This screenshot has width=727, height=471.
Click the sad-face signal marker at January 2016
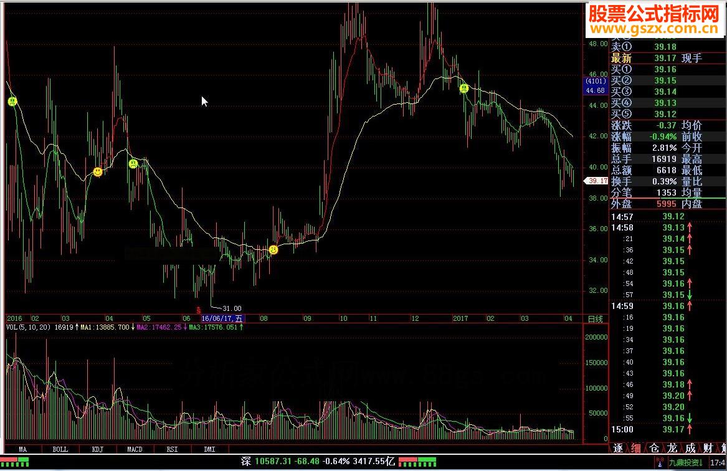(12, 101)
